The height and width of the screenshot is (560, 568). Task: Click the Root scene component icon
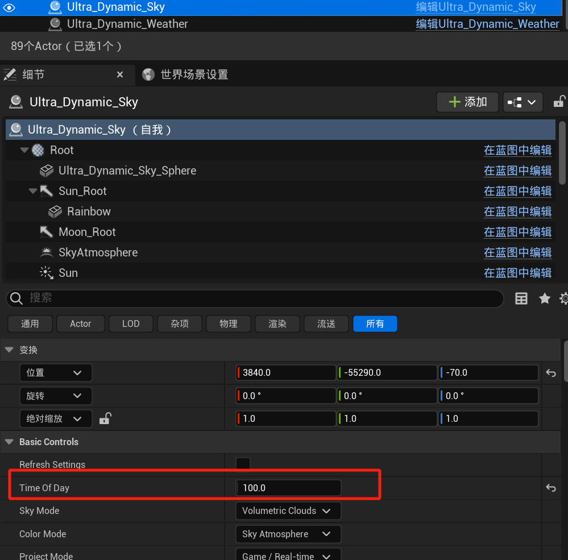(38, 150)
